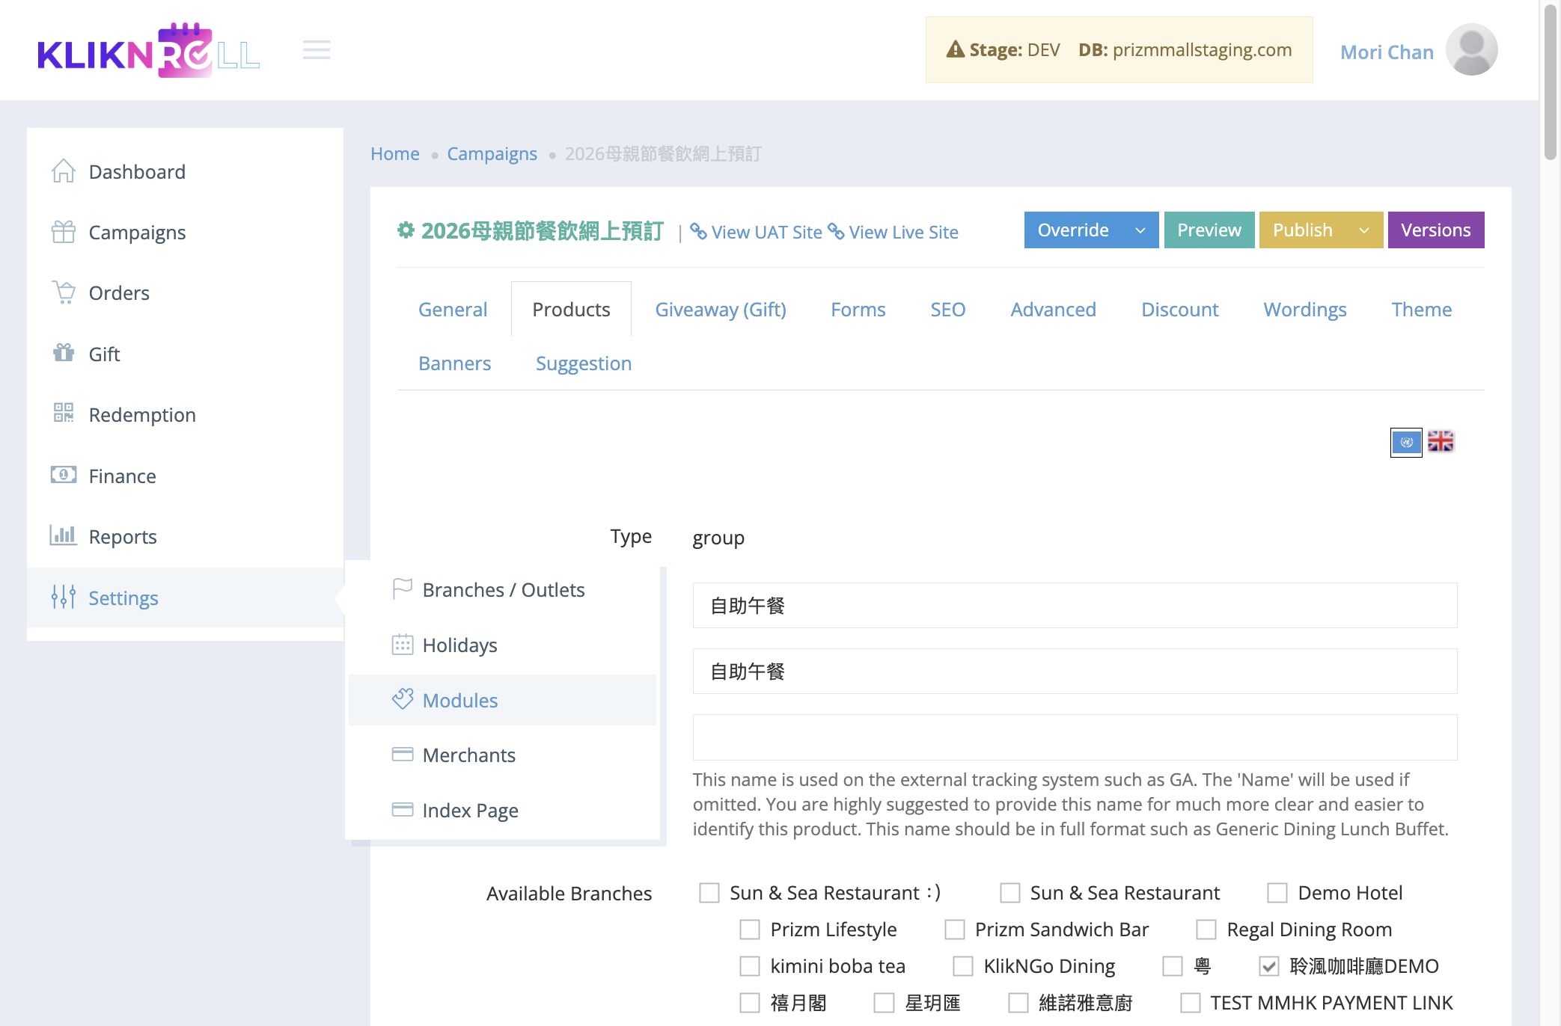Click the Branches / Outlets flag icon
Viewport: 1561px width, 1026px height.
coord(403,589)
